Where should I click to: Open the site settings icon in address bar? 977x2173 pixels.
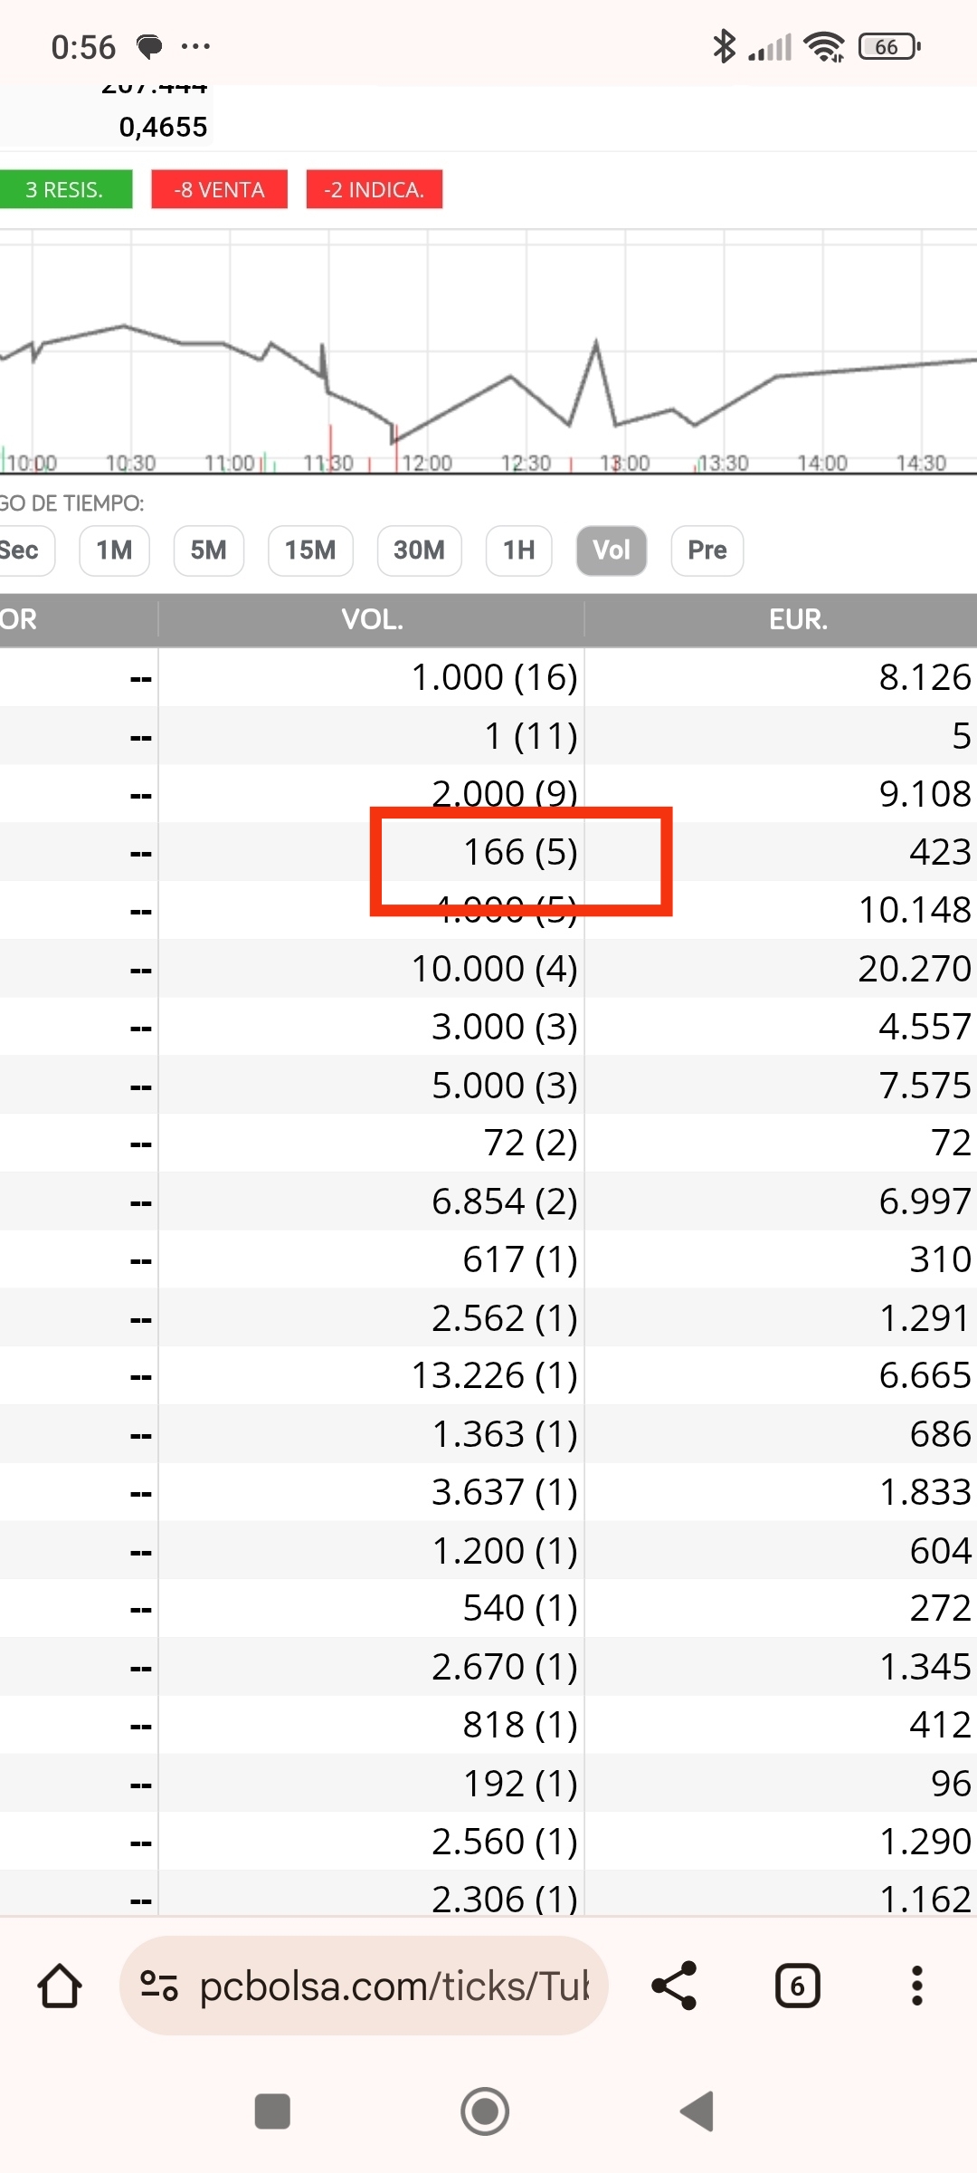point(159,1986)
